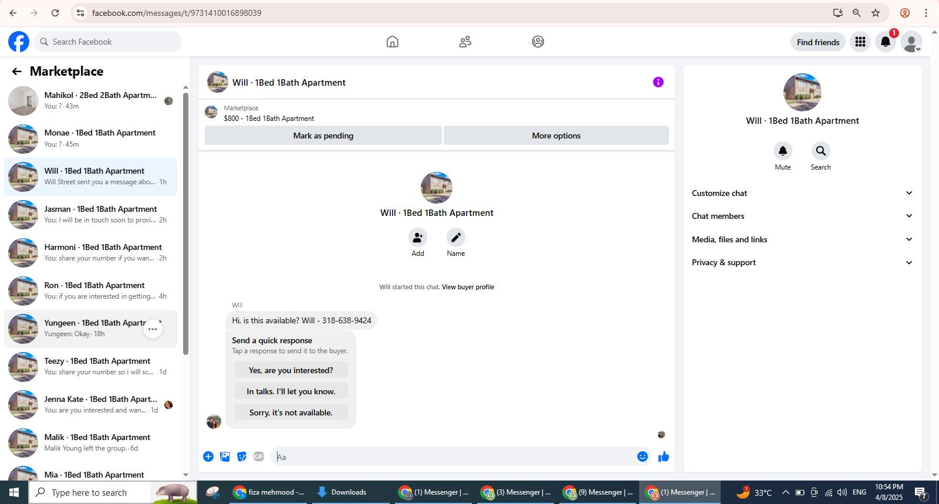Viewport: 939px width, 504px height.
Task: Bookmark this page with star icon
Action: click(876, 13)
